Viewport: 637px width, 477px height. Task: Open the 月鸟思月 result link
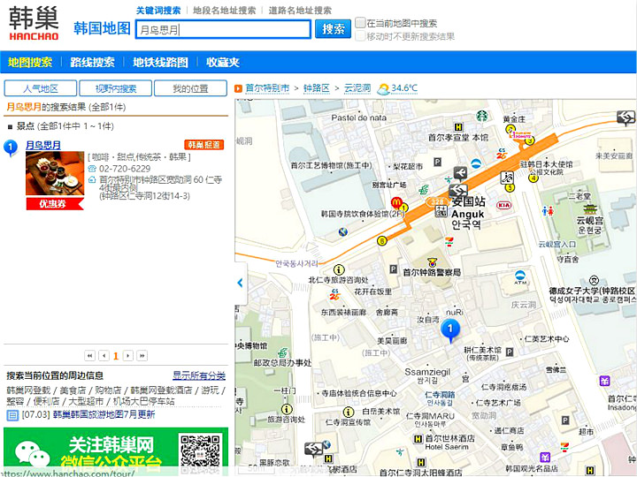(43, 145)
